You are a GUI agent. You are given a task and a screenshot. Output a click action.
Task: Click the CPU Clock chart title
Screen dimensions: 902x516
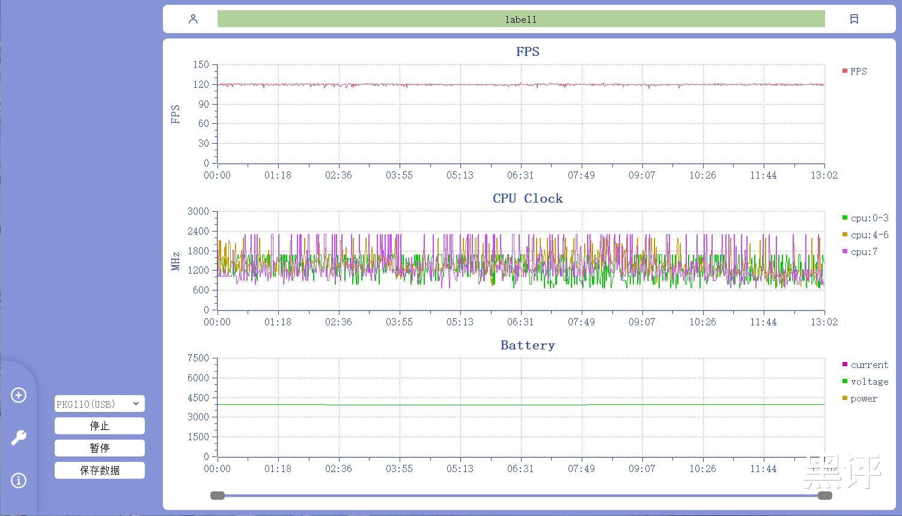coord(528,198)
